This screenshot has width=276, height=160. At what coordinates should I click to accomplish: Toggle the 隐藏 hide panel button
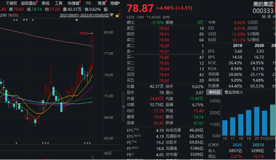pyautogui.click(x=114, y=3)
